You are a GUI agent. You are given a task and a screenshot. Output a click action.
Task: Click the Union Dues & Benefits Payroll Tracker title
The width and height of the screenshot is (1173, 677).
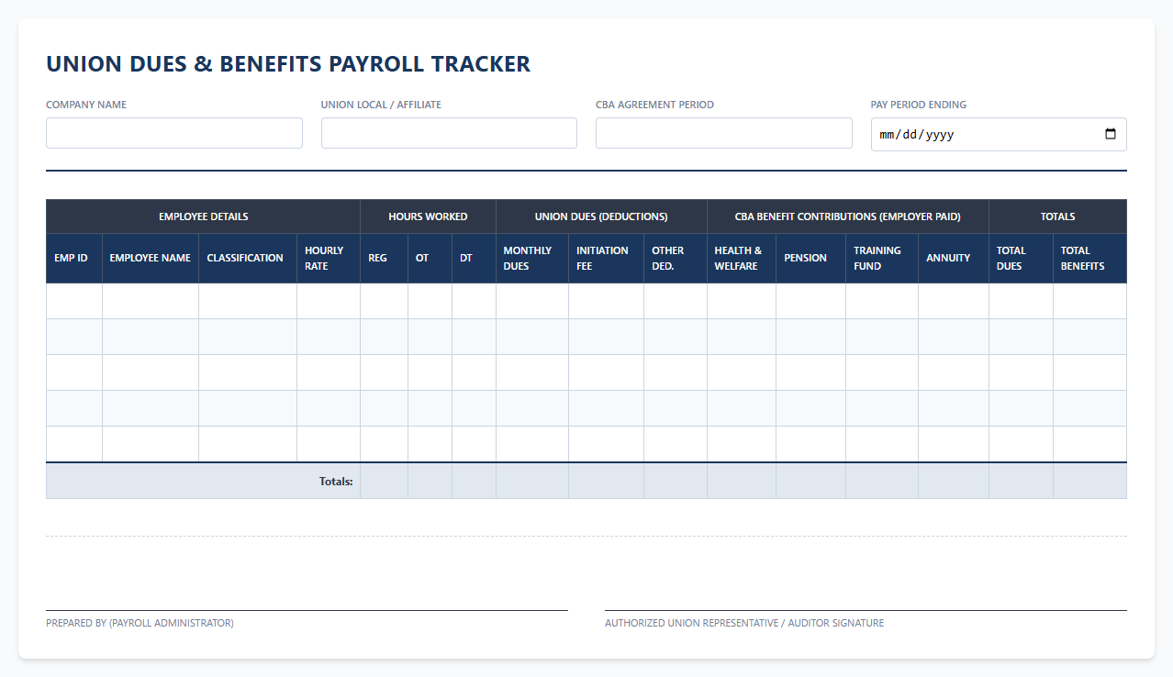[x=288, y=64]
